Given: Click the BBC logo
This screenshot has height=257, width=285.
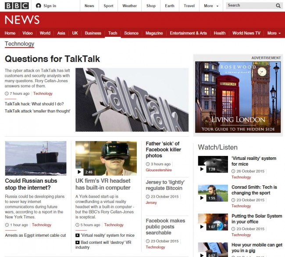Looking at the screenshot, I should pos(17,6).
